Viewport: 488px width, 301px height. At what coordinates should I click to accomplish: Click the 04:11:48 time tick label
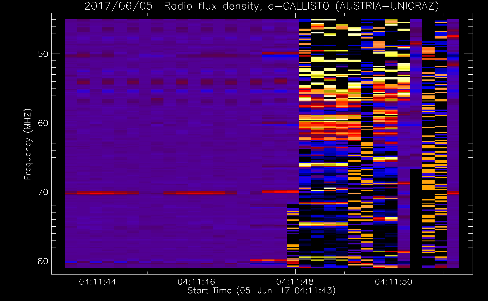click(295, 282)
